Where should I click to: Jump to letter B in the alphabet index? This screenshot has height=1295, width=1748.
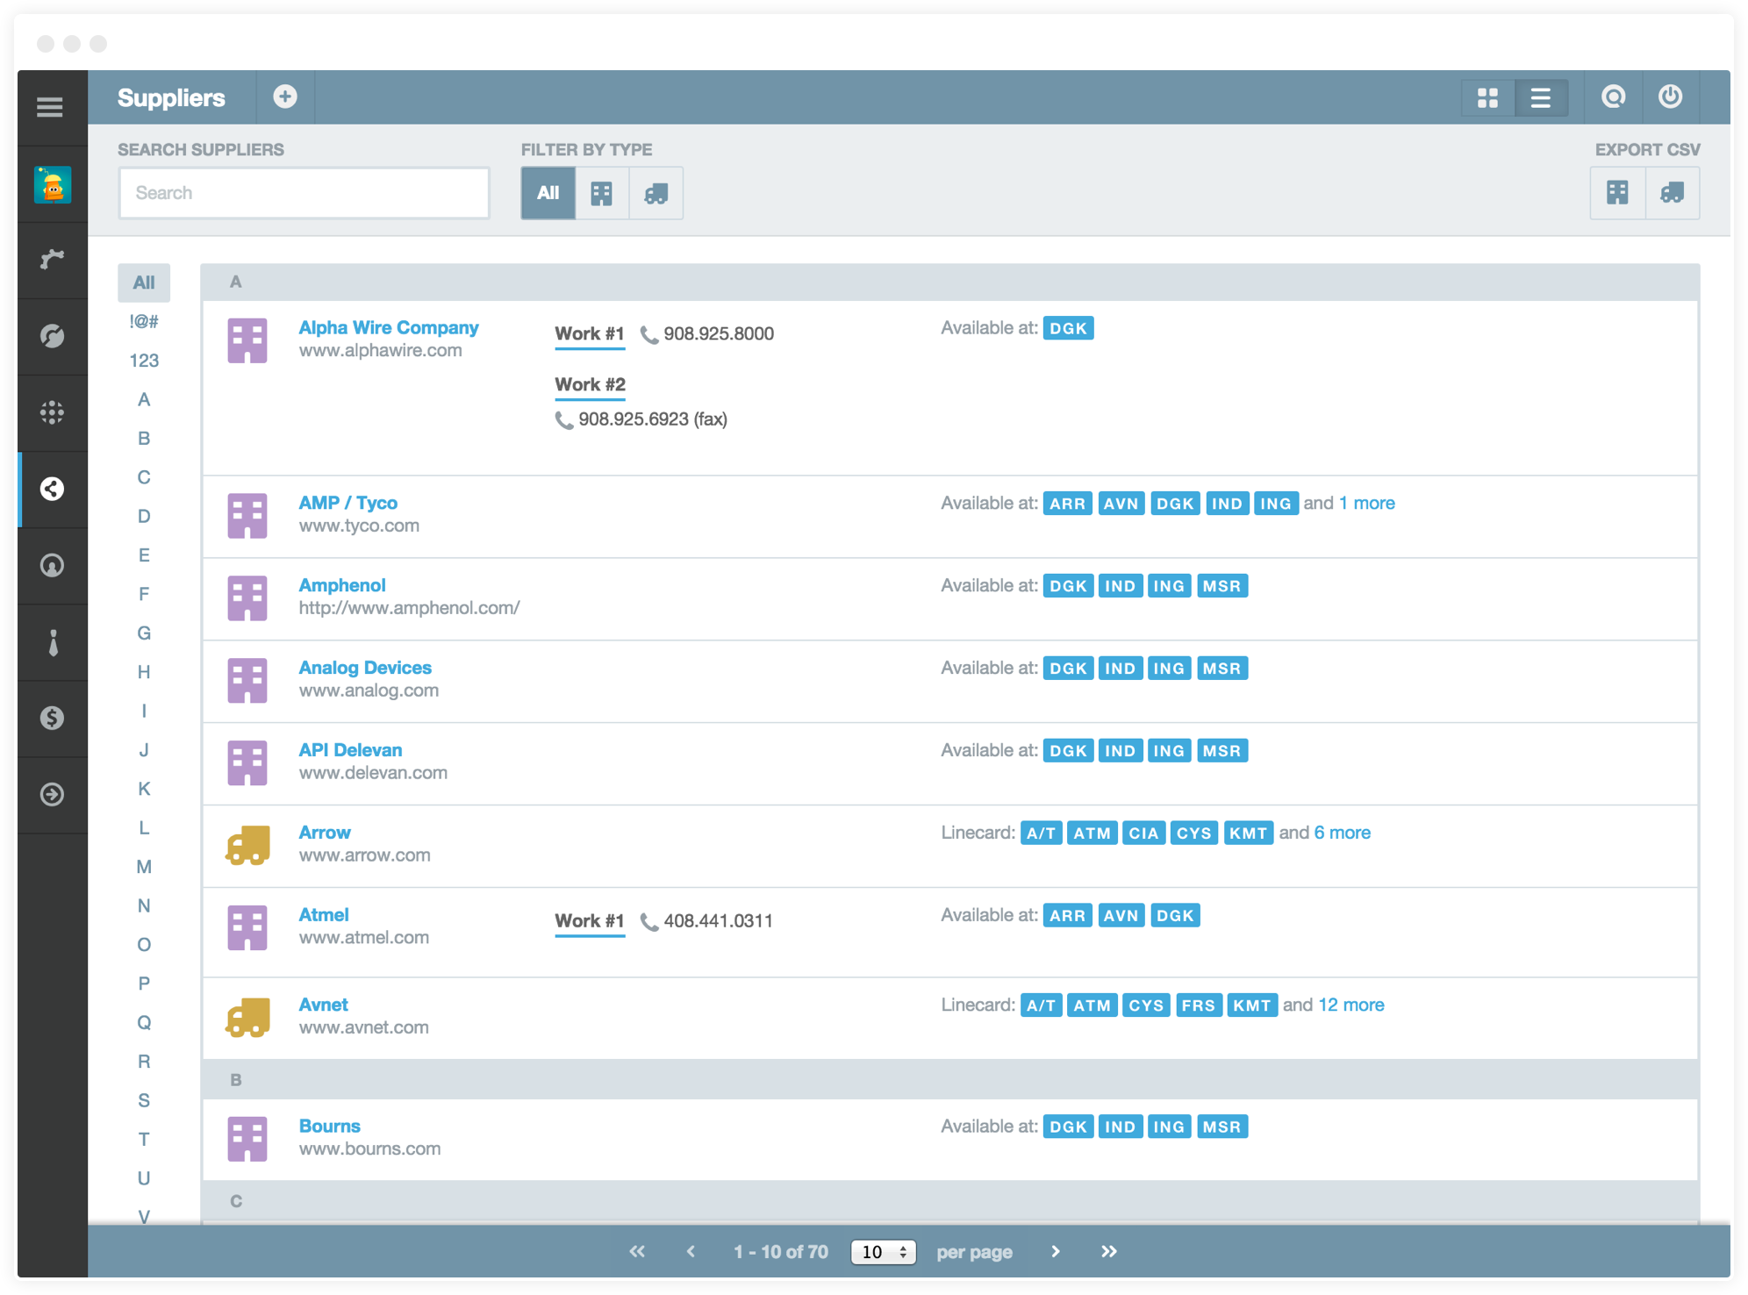click(144, 438)
